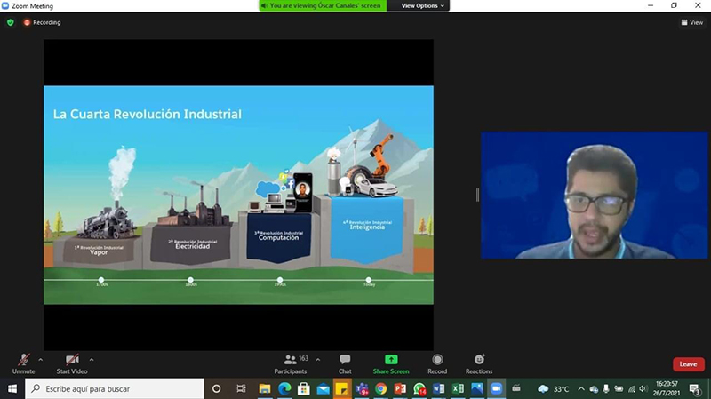The width and height of the screenshot is (711, 399).
Task: Click the green encryption shield icon
Action: click(11, 22)
